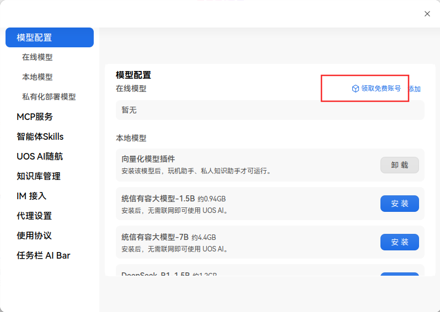Jump to 在线模型 in the sidebar
Screen dimensions: 440x312
click(x=37, y=57)
